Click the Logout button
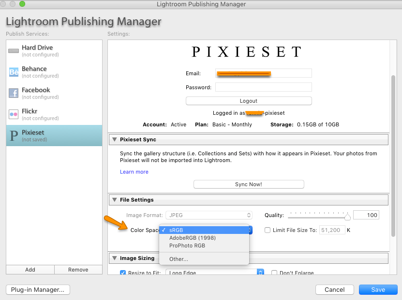Image resolution: width=402 pixels, height=300 pixels. [249, 101]
